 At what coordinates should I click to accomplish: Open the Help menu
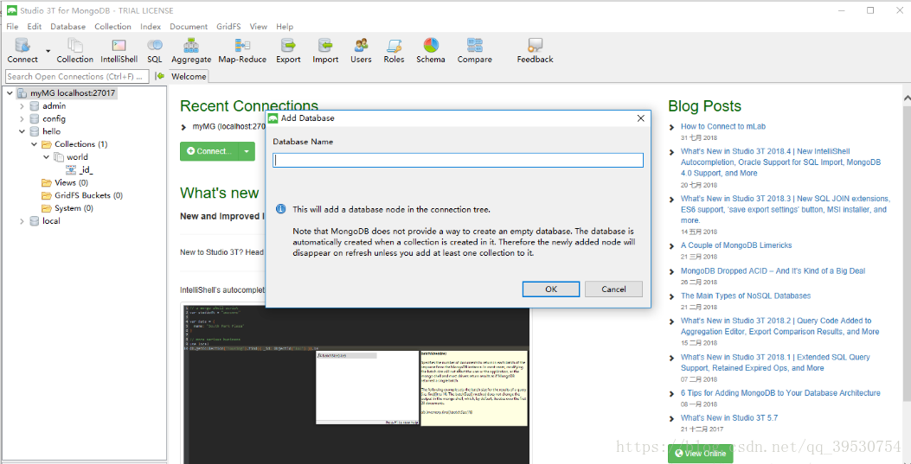[285, 26]
